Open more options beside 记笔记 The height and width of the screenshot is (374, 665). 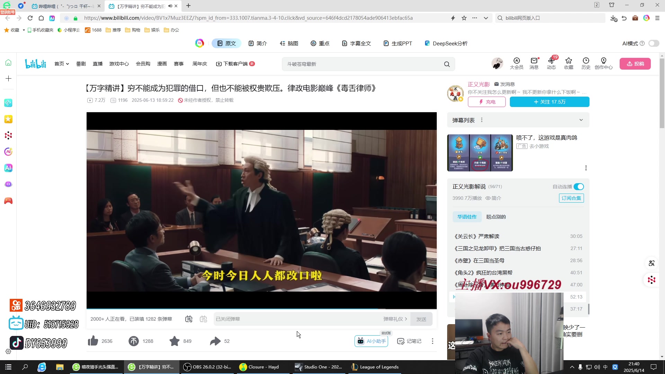pyautogui.click(x=432, y=341)
